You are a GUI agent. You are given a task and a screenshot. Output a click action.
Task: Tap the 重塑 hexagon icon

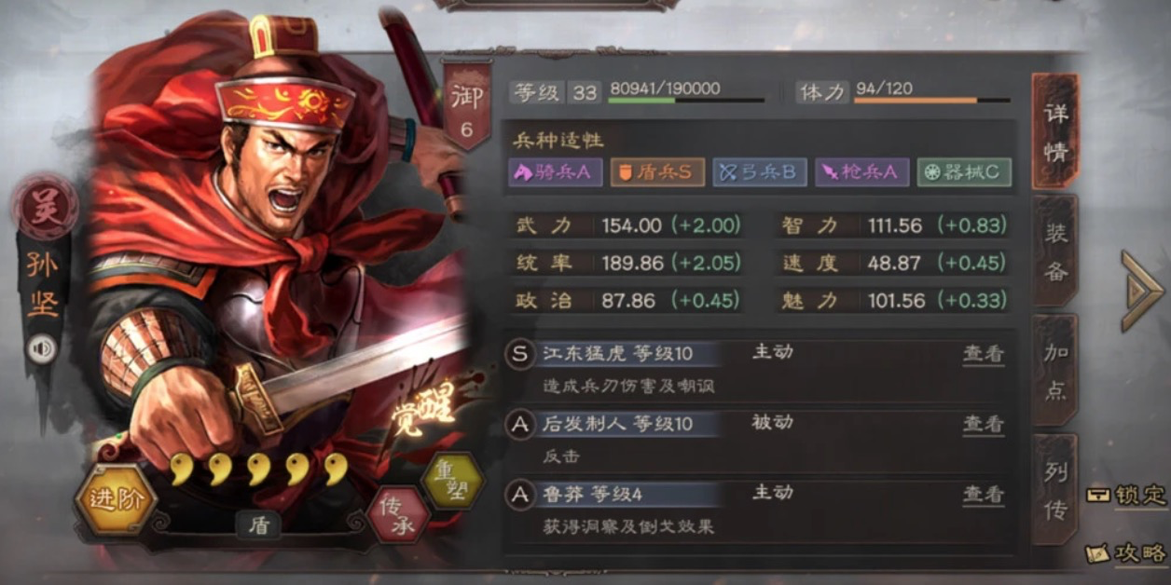click(x=452, y=480)
